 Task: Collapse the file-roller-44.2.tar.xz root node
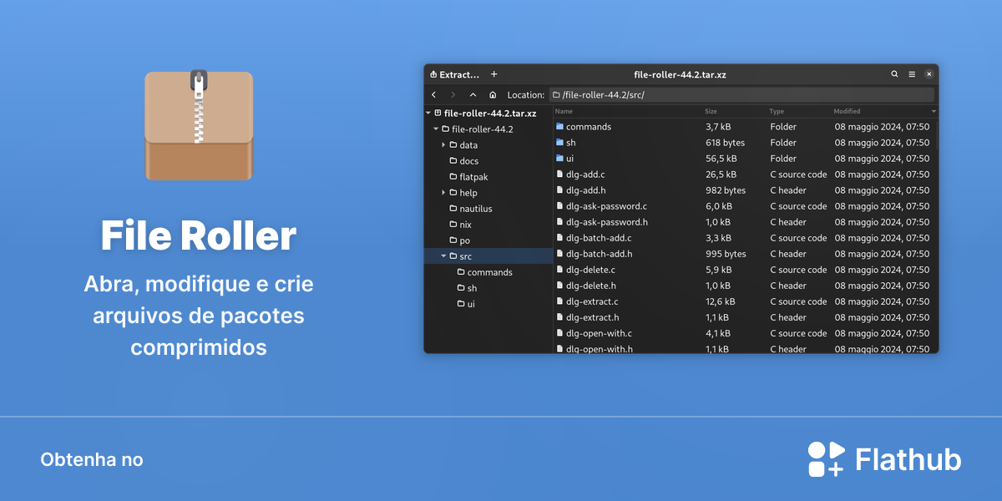(428, 113)
